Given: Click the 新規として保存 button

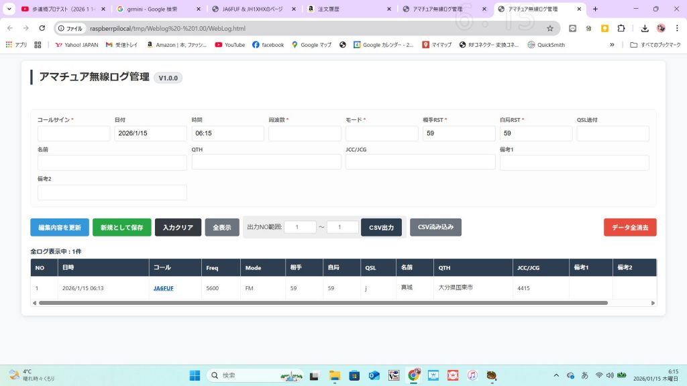Looking at the screenshot, I should coord(121,227).
